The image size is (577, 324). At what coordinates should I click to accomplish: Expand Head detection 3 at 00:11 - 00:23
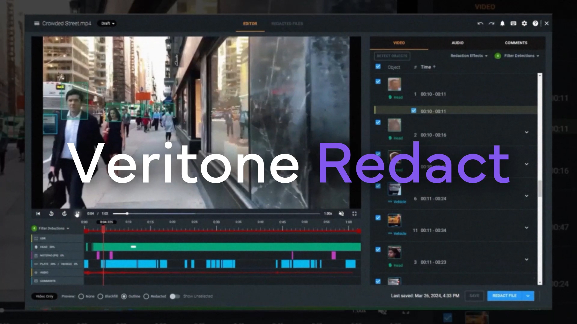click(x=527, y=259)
